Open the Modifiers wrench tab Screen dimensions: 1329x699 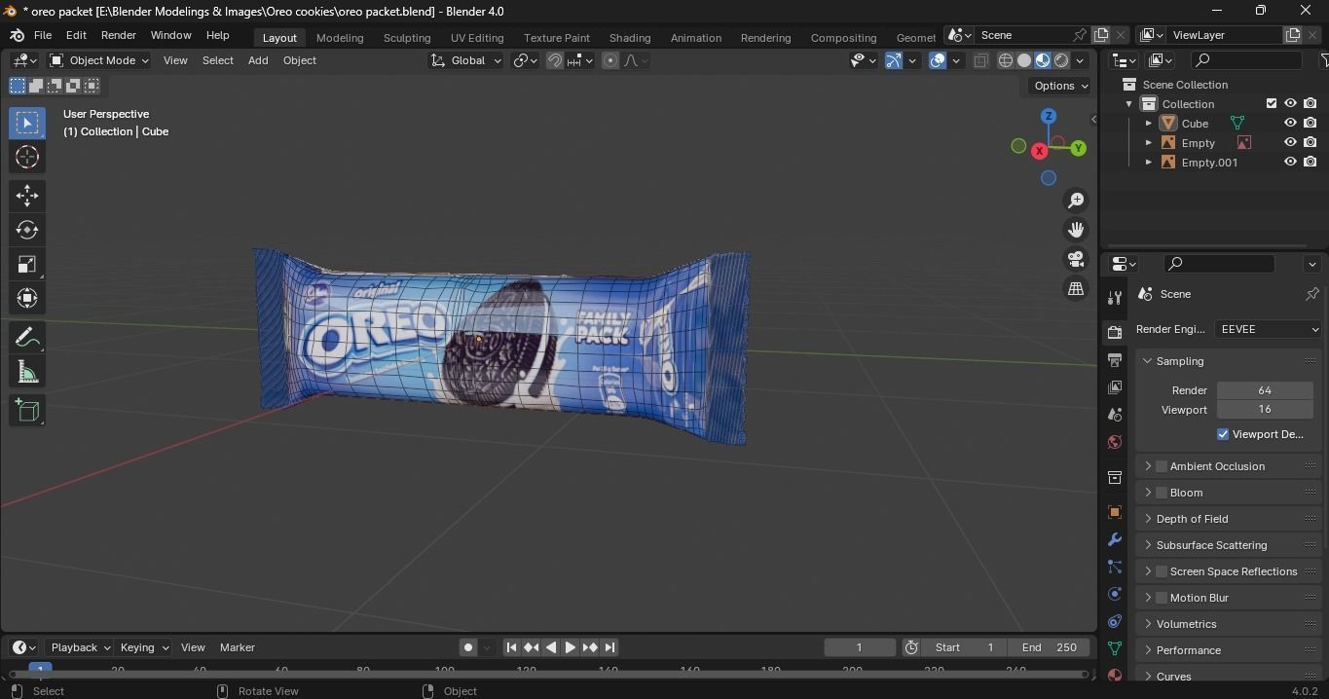click(1115, 539)
